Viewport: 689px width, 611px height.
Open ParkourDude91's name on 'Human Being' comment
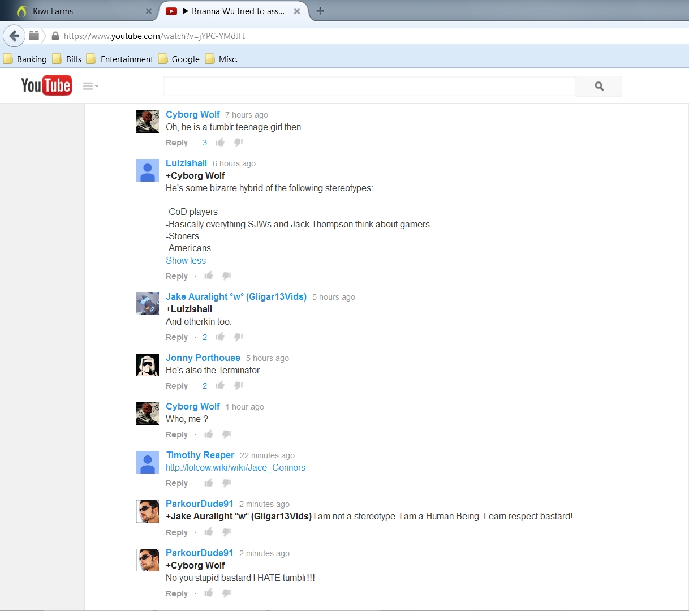200,504
